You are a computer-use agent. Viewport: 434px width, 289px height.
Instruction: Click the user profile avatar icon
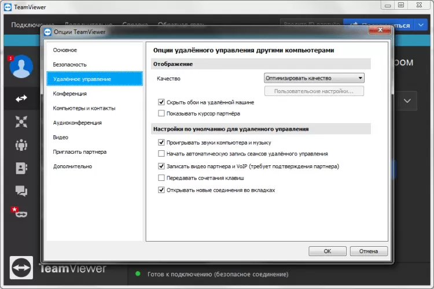[x=21, y=66]
